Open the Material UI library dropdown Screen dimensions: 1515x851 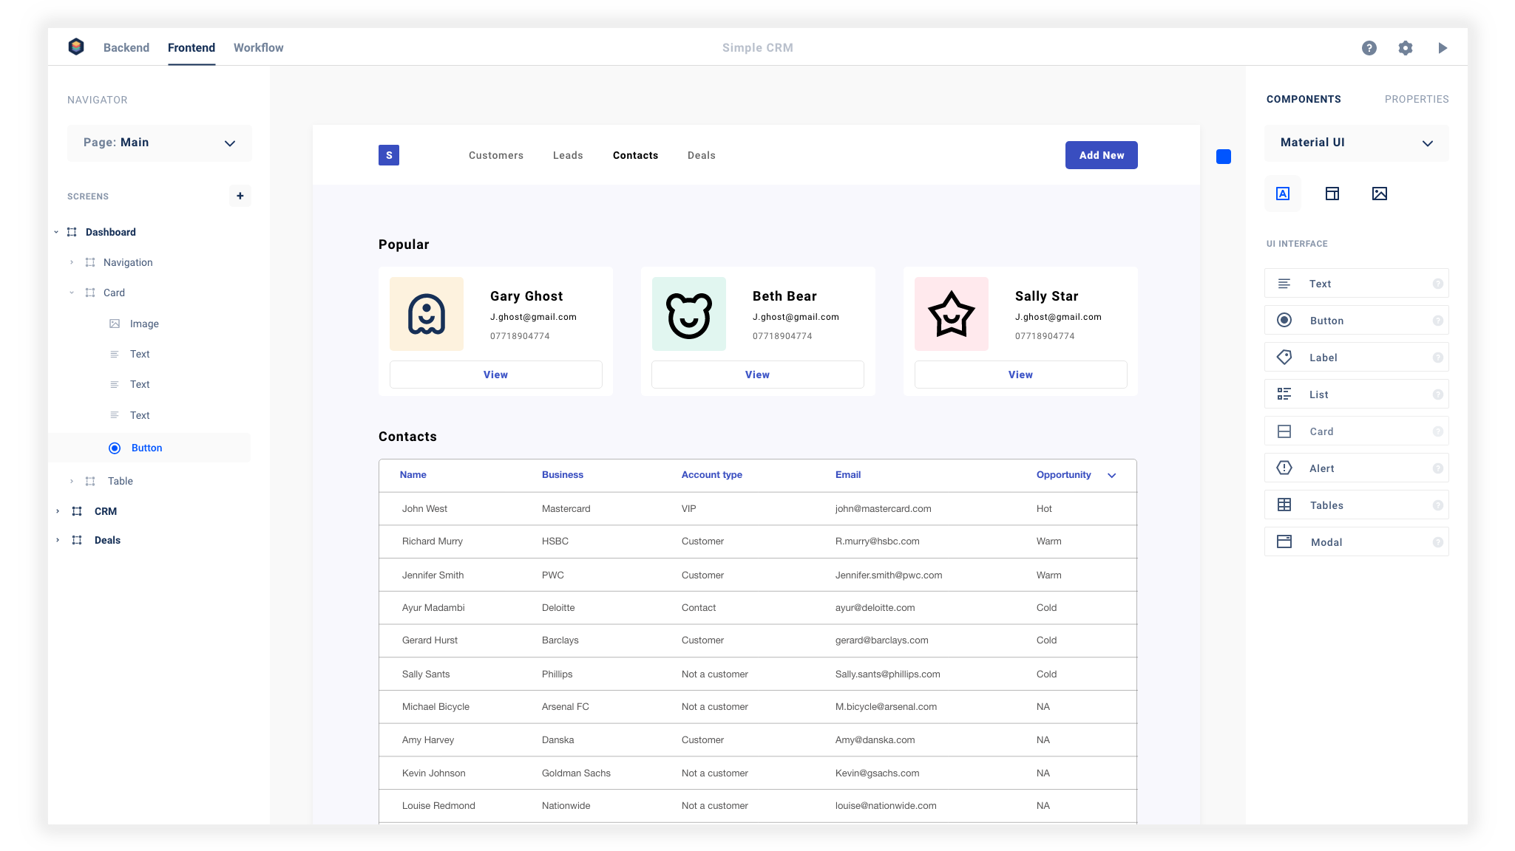[x=1357, y=143]
